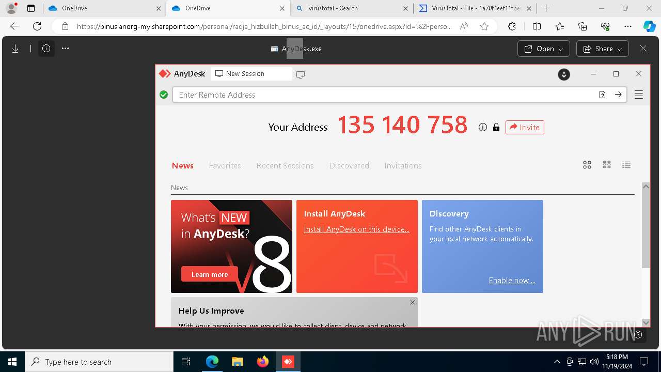Switch to large tiles view
Image resolution: width=661 pixels, height=372 pixels.
coord(587,165)
